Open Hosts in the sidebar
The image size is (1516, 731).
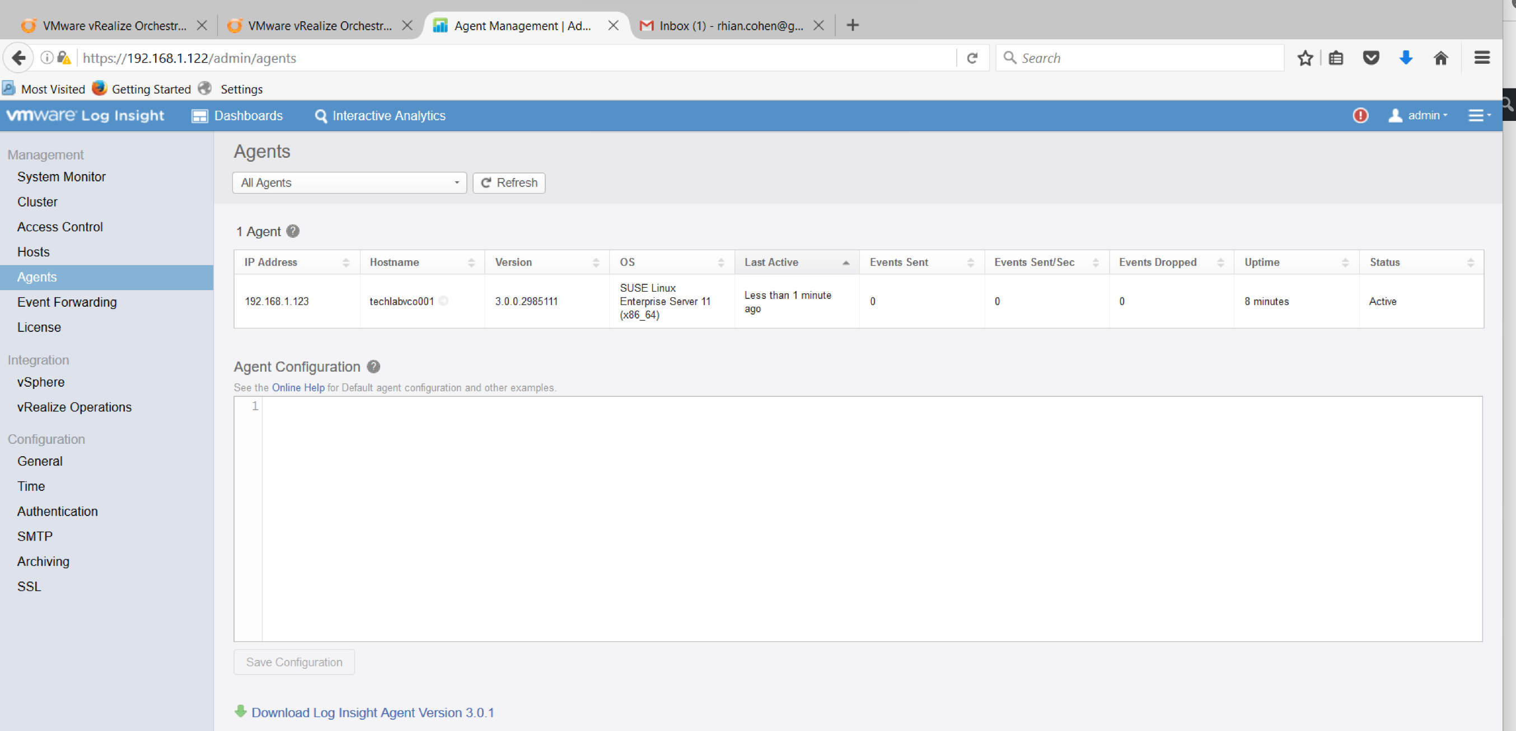(33, 252)
